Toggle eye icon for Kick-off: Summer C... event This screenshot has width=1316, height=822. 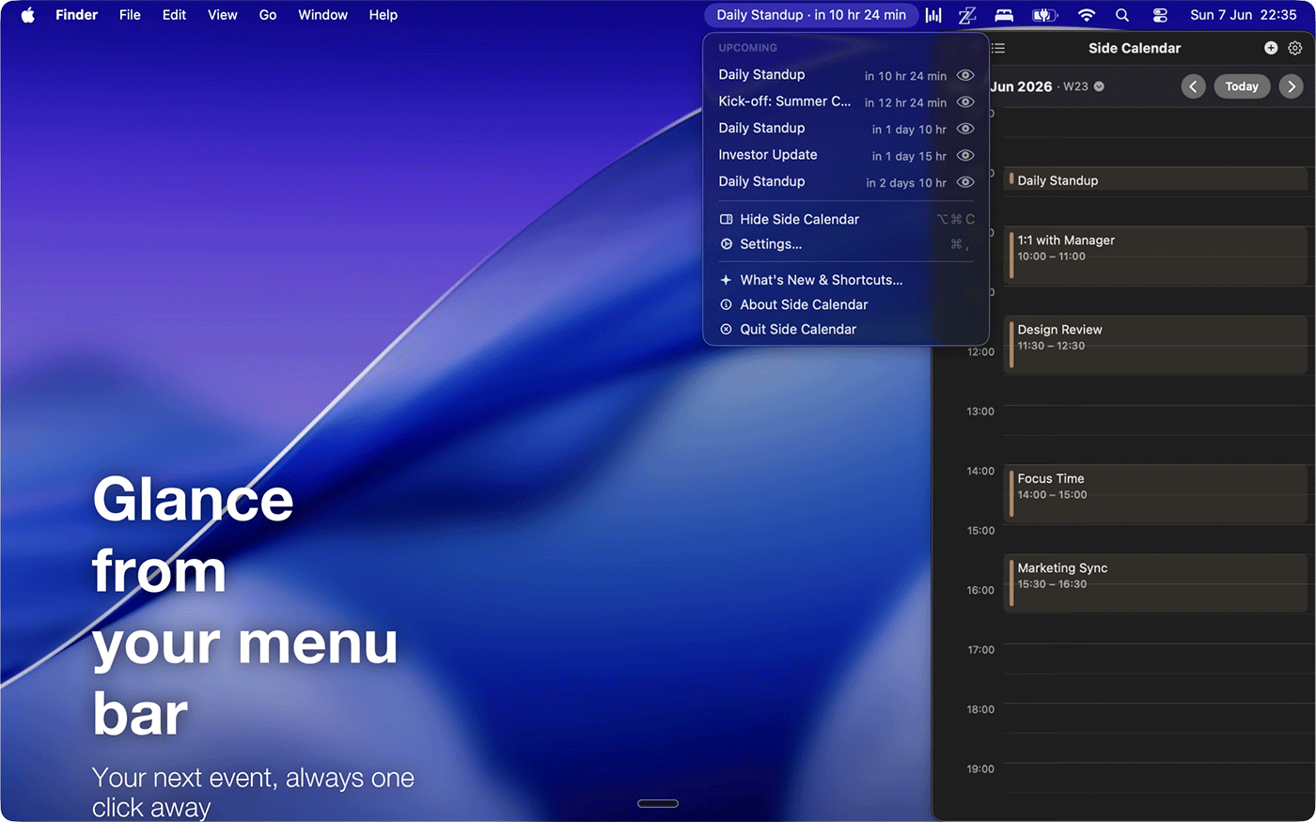click(965, 101)
